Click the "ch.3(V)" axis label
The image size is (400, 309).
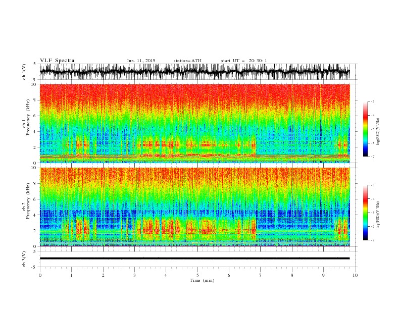click(24, 259)
